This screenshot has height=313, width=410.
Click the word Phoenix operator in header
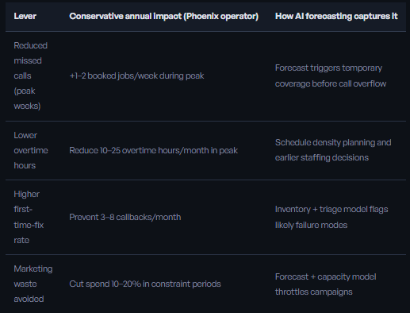(x=221, y=16)
